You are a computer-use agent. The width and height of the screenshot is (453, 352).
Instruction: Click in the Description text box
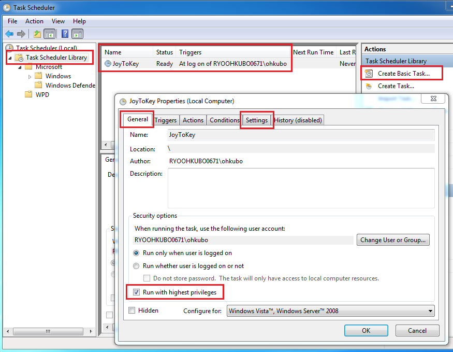(x=301, y=188)
